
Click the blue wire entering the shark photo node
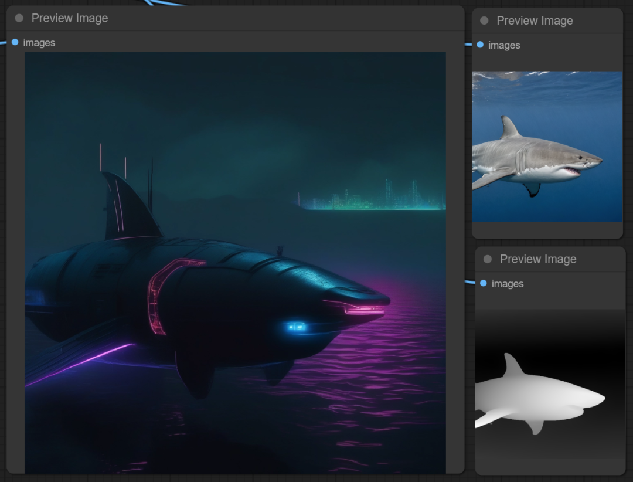[x=468, y=44]
